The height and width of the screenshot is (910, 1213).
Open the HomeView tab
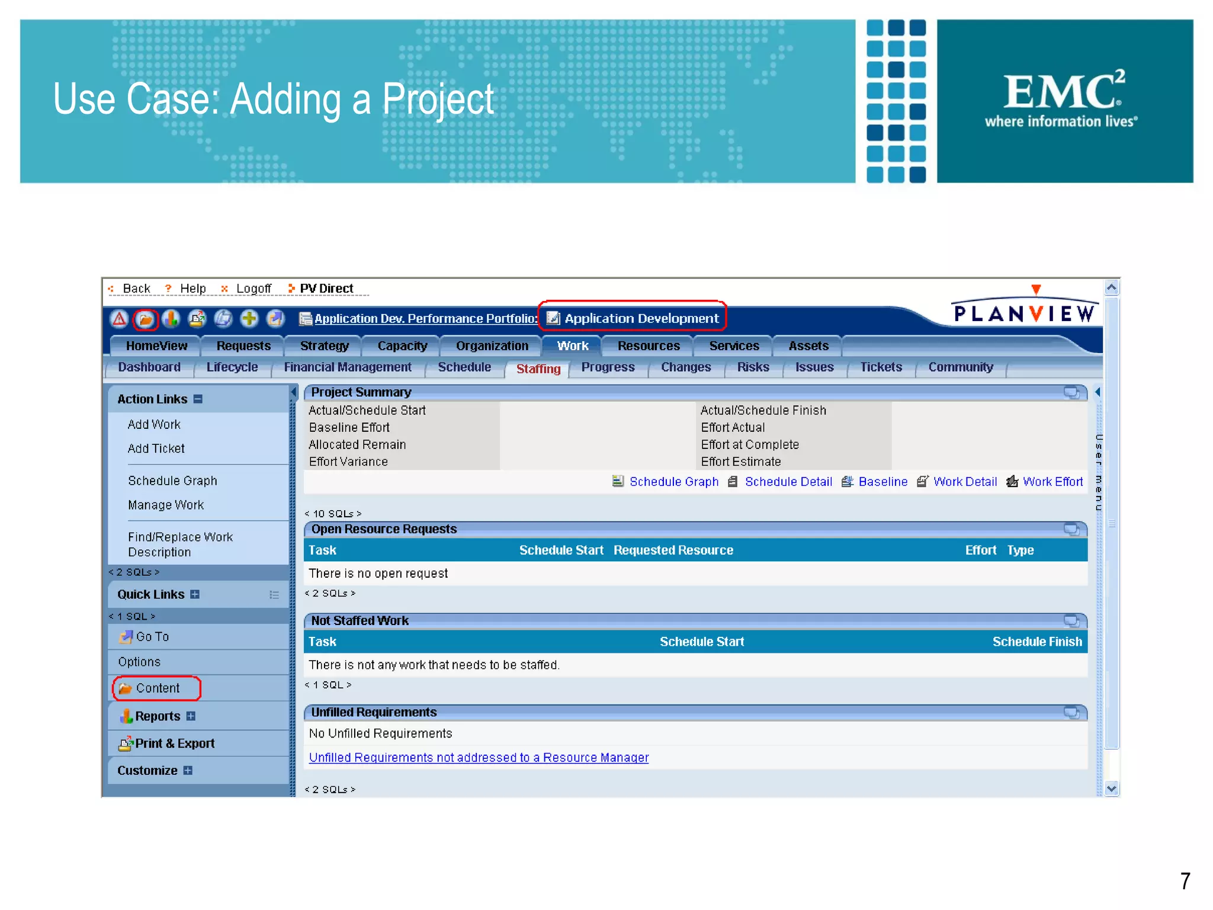point(156,346)
